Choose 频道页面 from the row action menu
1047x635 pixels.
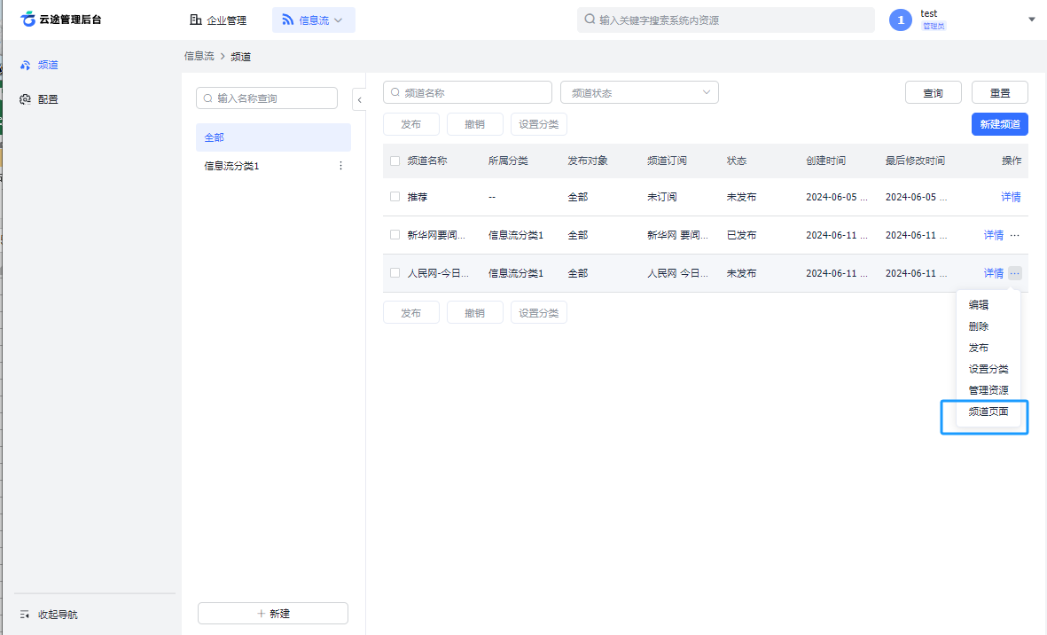[988, 412]
